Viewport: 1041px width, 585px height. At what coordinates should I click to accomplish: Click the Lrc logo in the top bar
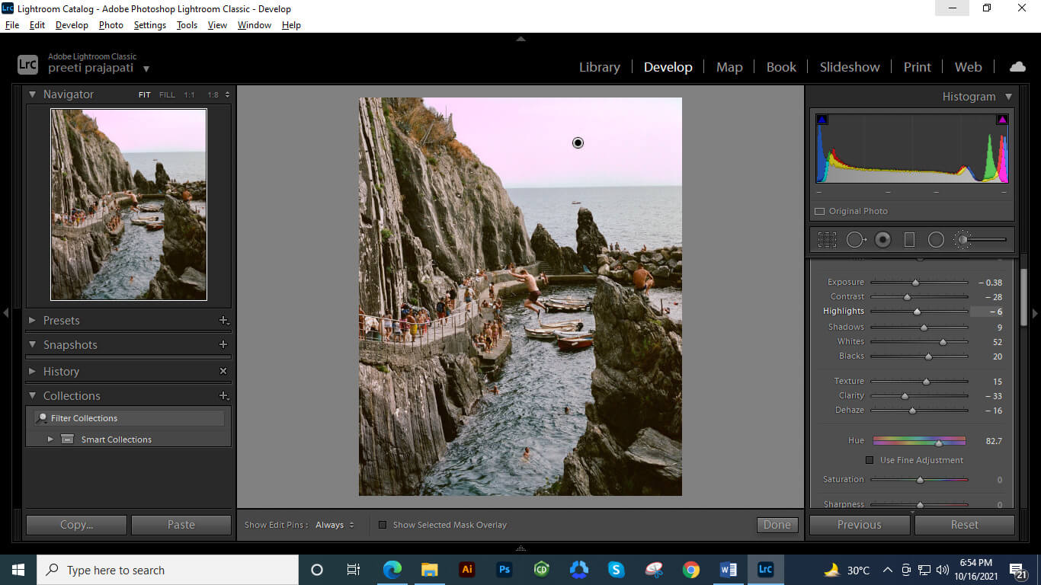(27, 64)
